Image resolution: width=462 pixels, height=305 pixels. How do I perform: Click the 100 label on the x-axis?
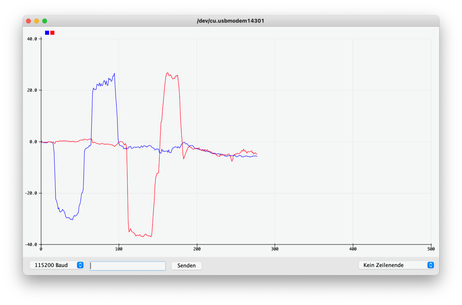point(119,249)
